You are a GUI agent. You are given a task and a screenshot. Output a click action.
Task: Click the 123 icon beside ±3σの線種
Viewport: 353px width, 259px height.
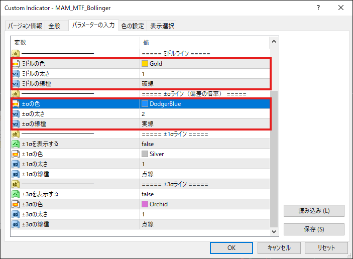point(16,224)
